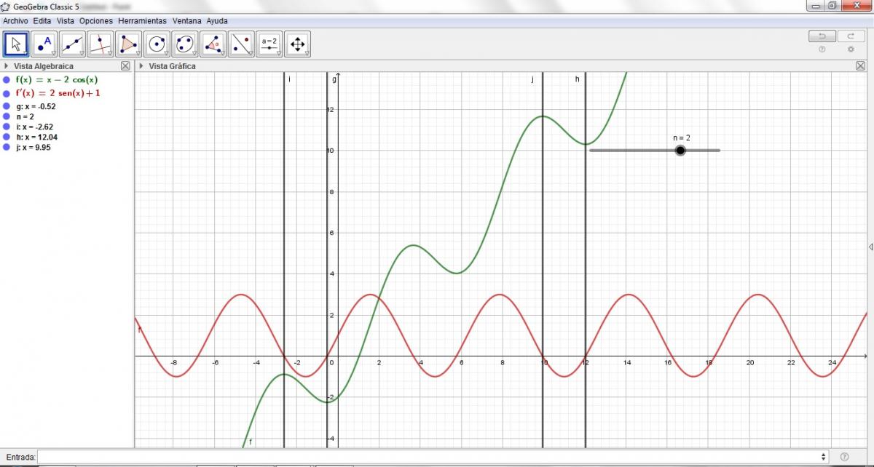The width and height of the screenshot is (874, 467).
Task: Choose the Angle measurement tool
Action: coord(213,44)
